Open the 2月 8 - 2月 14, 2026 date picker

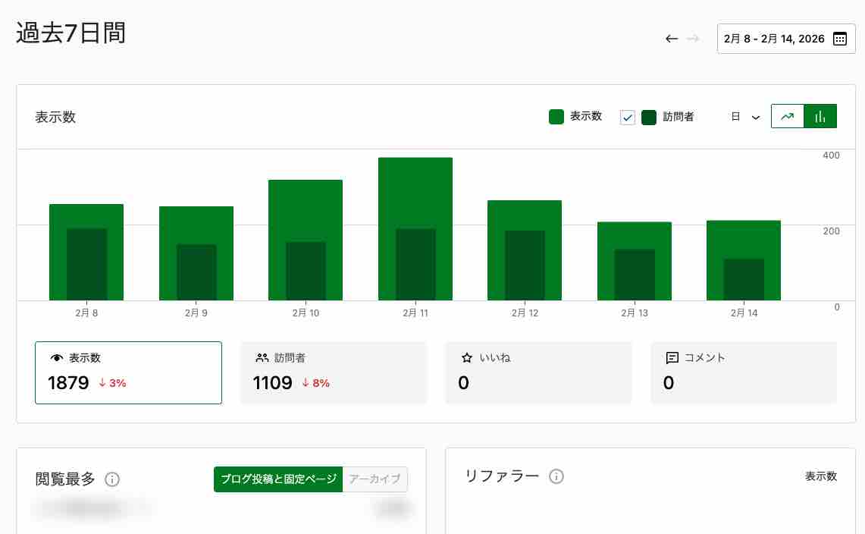pos(774,39)
